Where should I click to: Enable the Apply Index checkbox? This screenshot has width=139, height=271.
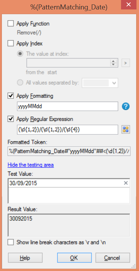(x=11, y=43)
